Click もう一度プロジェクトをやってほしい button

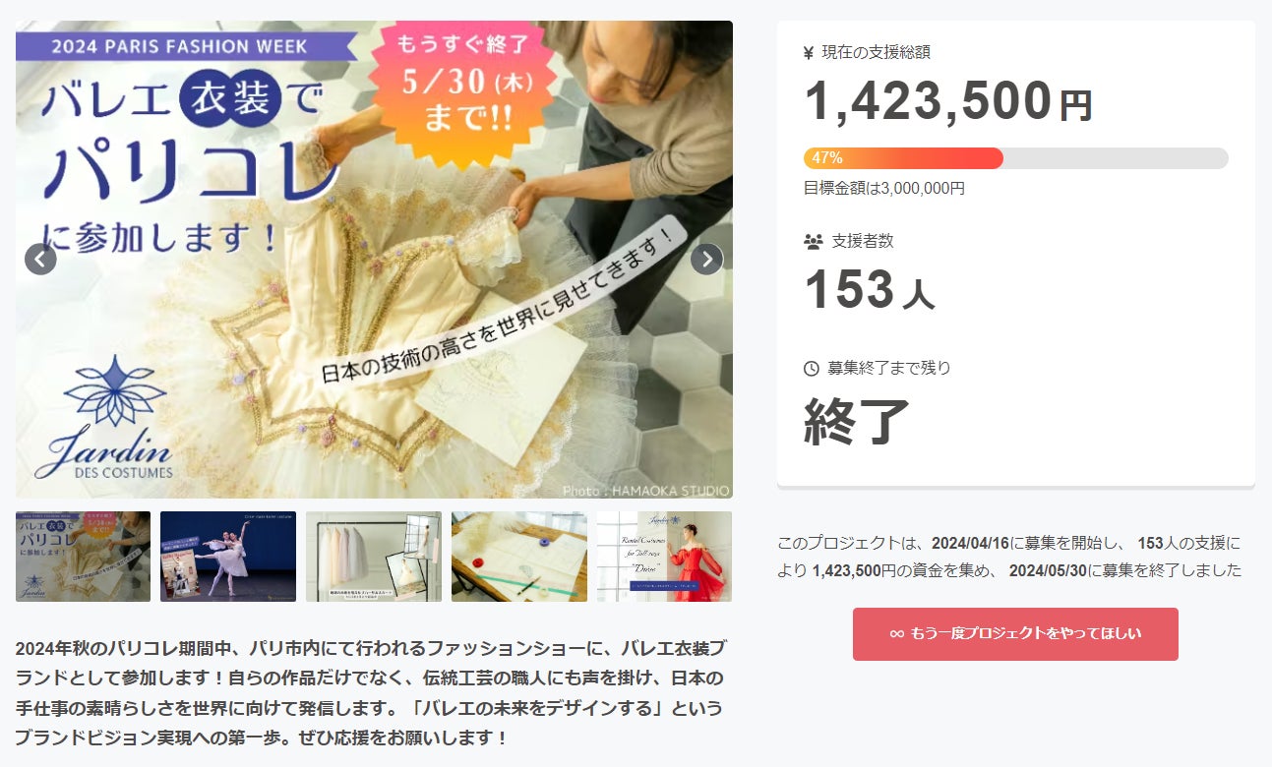[x=1015, y=634]
